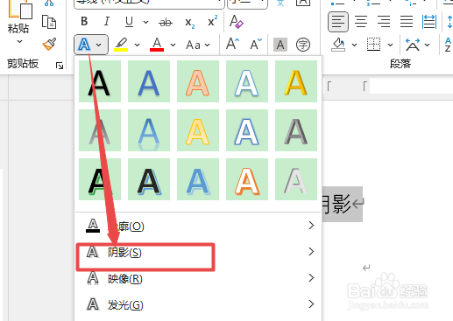Open Change Case Aa menu
This screenshot has width=453, height=321.
pyautogui.click(x=198, y=45)
